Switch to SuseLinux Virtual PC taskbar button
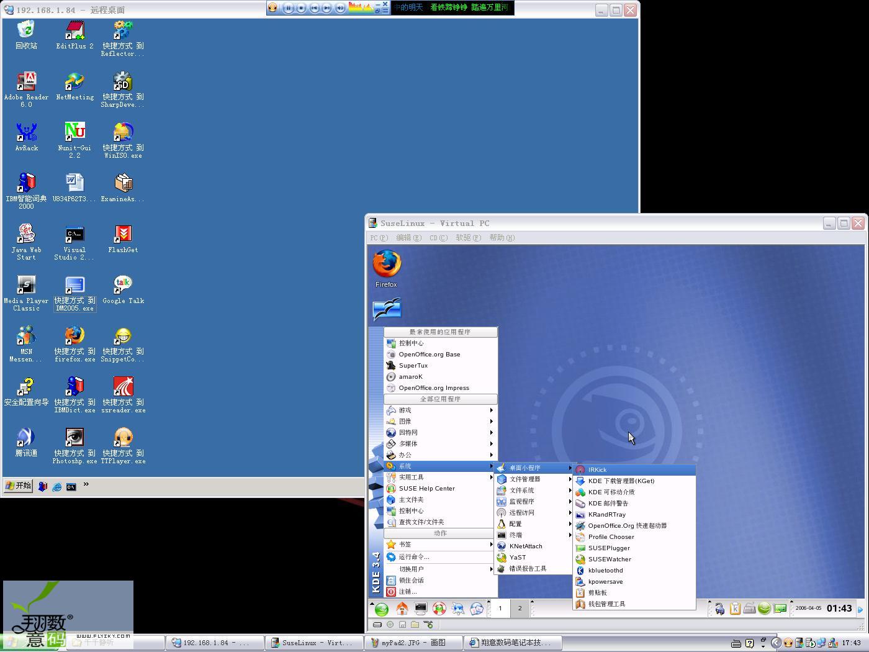This screenshot has width=869, height=652. click(313, 643)
